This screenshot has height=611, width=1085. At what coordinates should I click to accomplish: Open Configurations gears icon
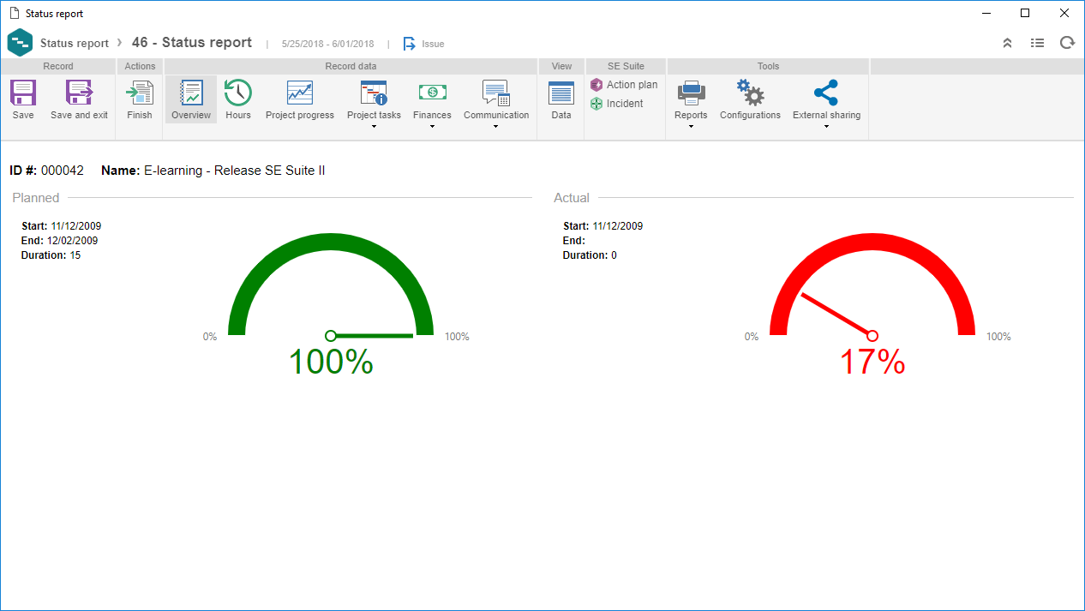(x=750, y=93)
